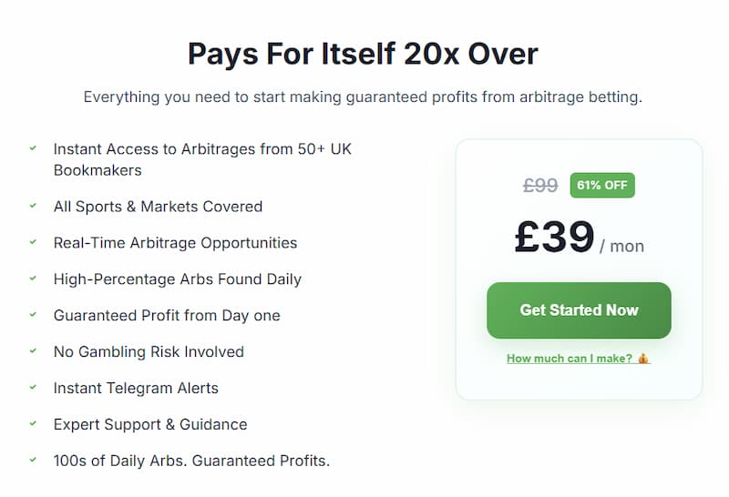The image size is (729, 497).
Task: Click the Expert Support & Guidance text
Action: point(150,424)
